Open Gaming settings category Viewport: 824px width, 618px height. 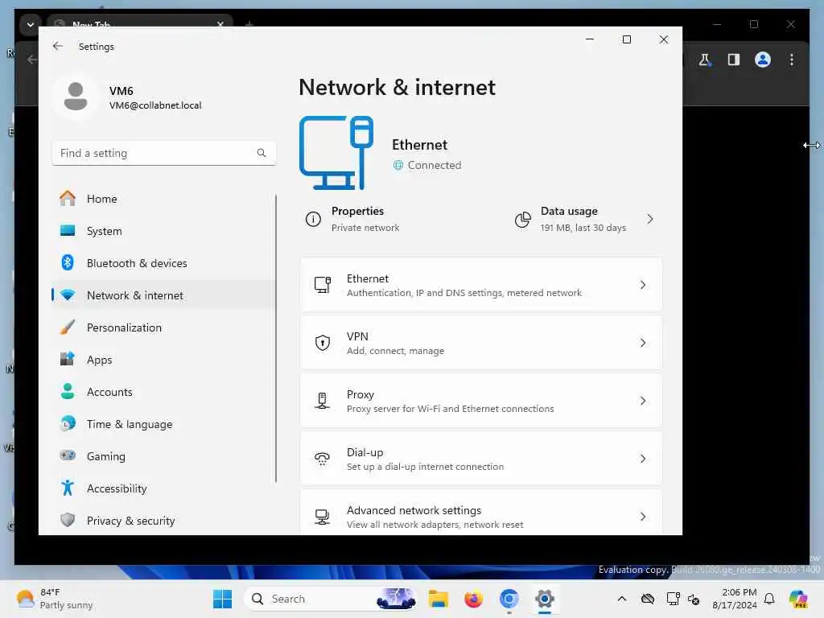click(163, 456)
